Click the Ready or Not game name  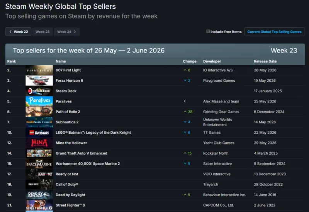[x=67, y=174]
